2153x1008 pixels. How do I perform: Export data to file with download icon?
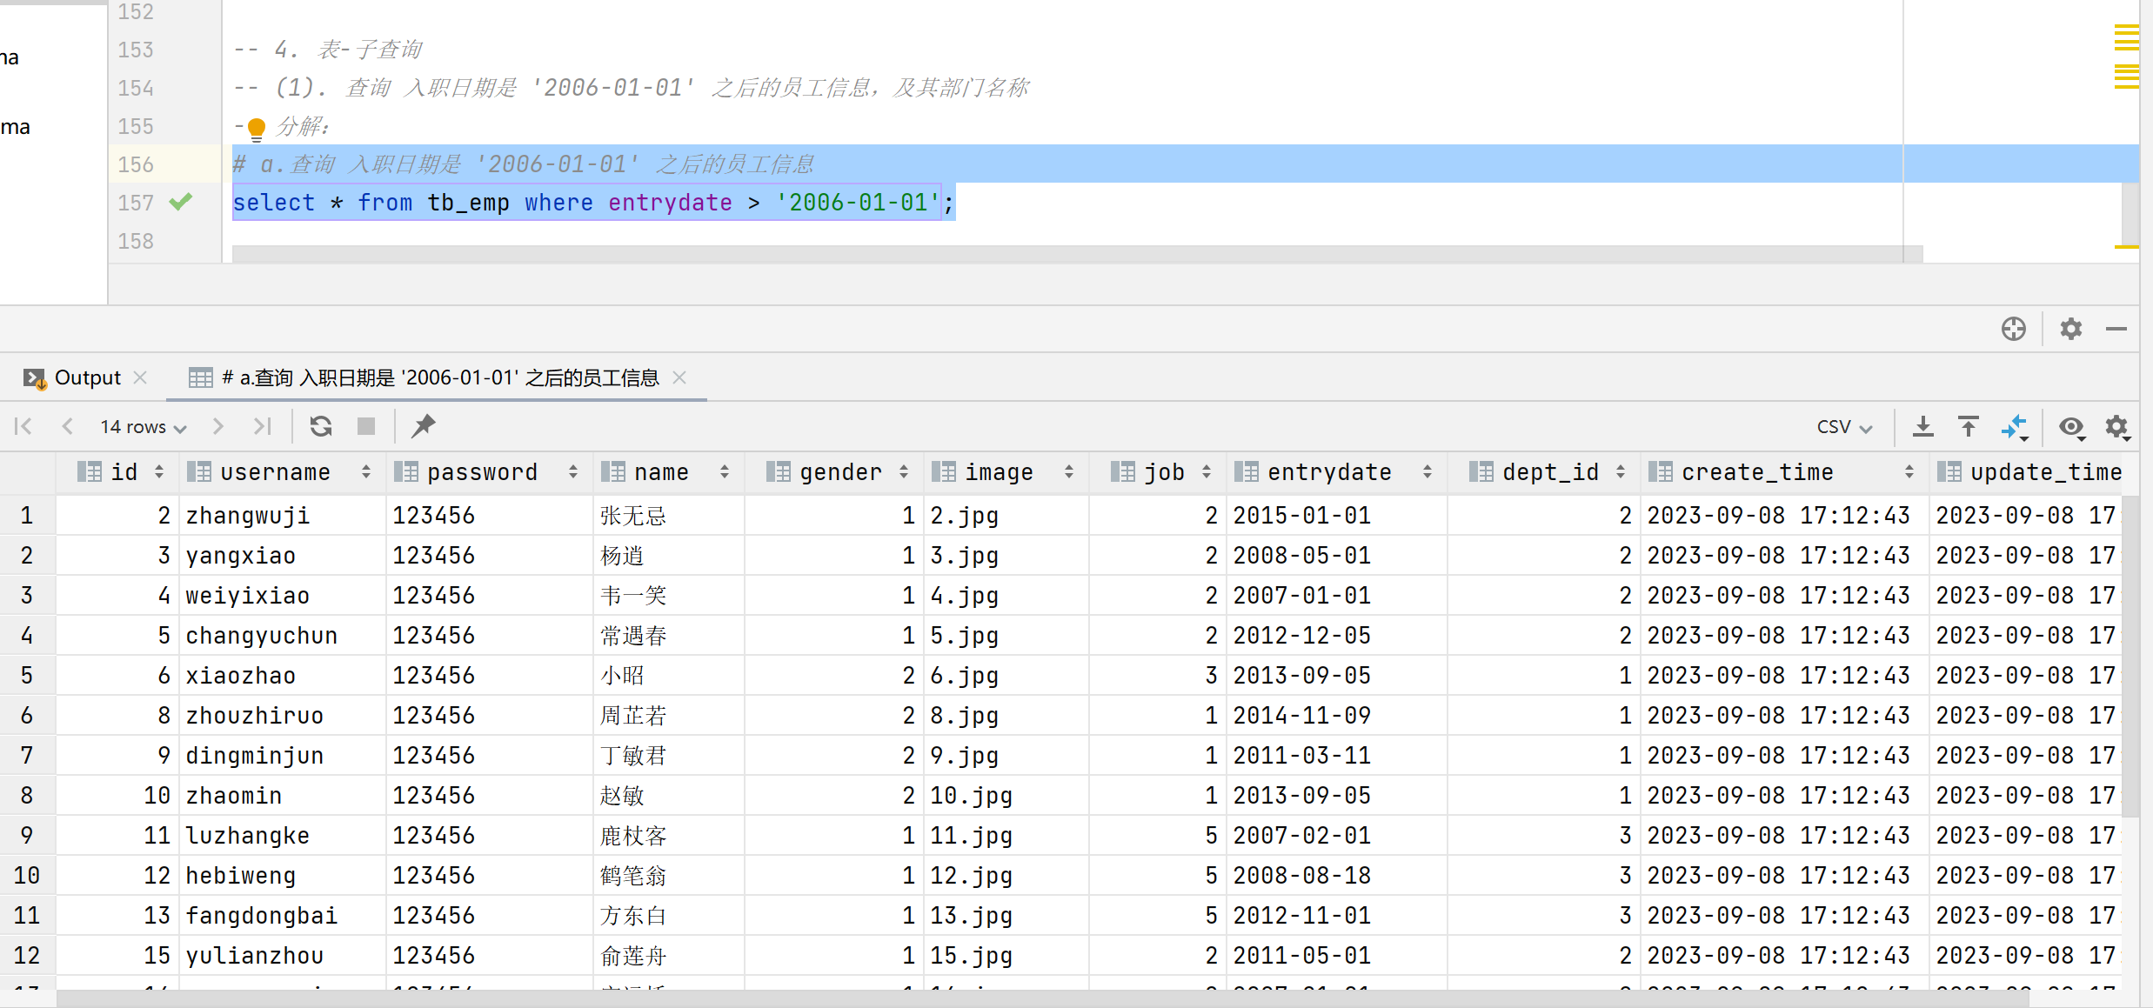[x=1923, y=426]
